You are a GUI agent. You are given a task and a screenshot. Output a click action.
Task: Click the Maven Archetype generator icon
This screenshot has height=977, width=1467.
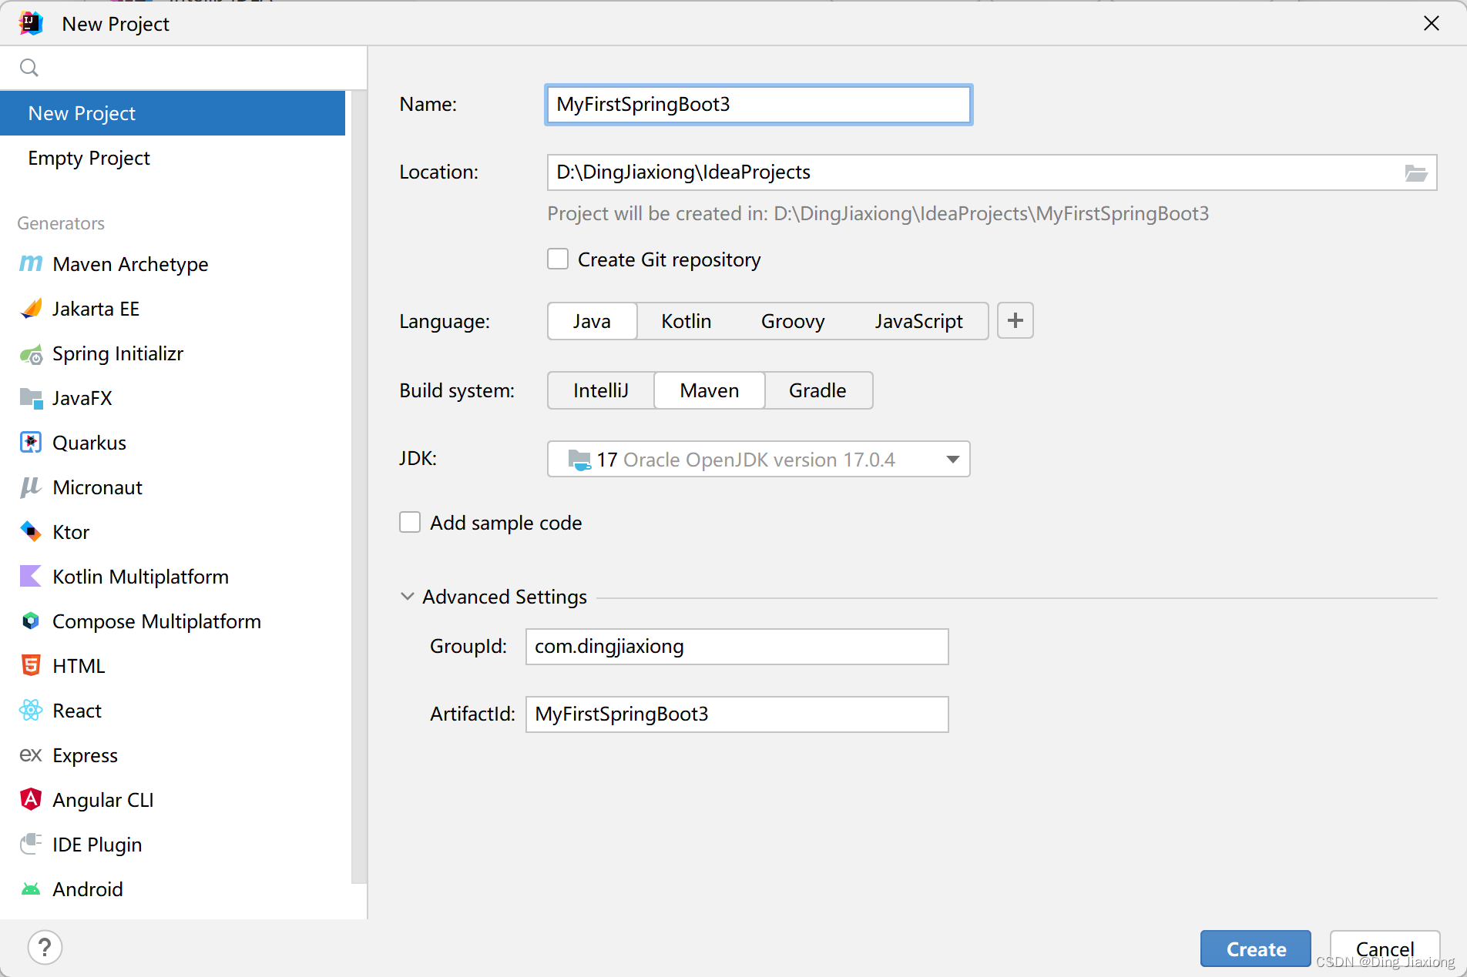[31, 264]
